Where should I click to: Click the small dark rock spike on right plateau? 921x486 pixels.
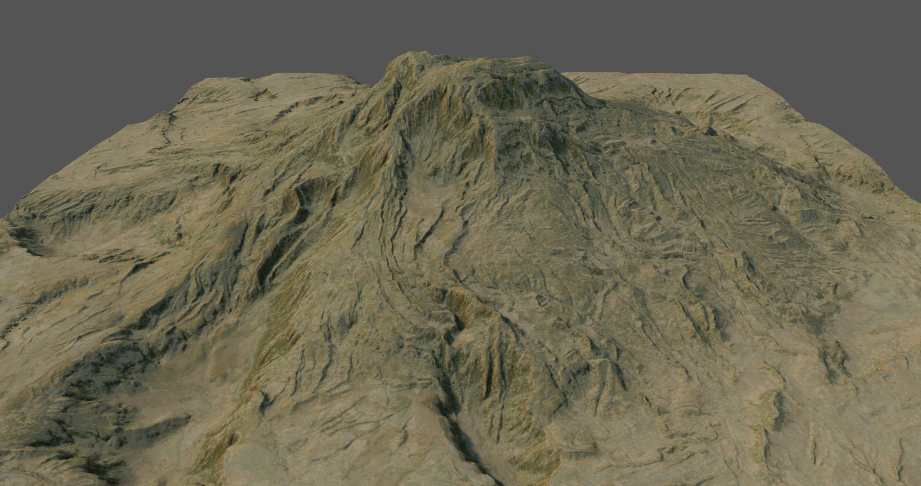(x=711, y=131)
